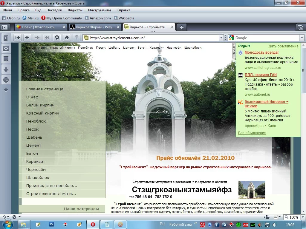Open the Закладки menu
Image resolution: width=306 pixels, height=229 pixels.
point(54,10)
